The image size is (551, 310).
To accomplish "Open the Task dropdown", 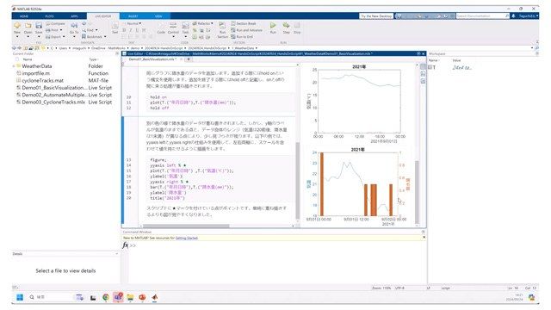I will pyautogui.click(x=185, y=36).
